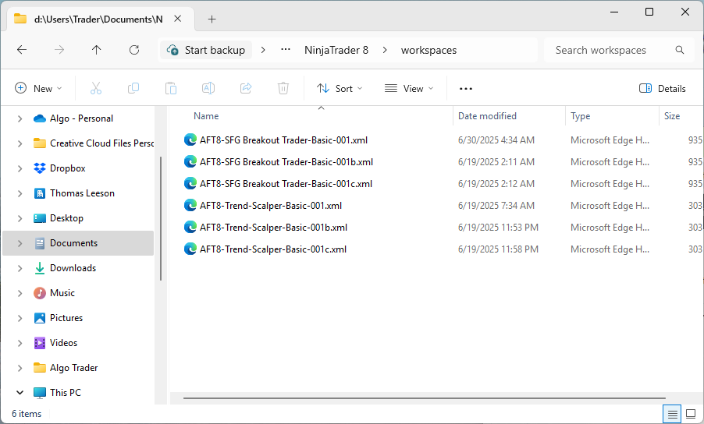The image size is (704, 424).
Task: Go up one folder level
Action: click(97, 50)
